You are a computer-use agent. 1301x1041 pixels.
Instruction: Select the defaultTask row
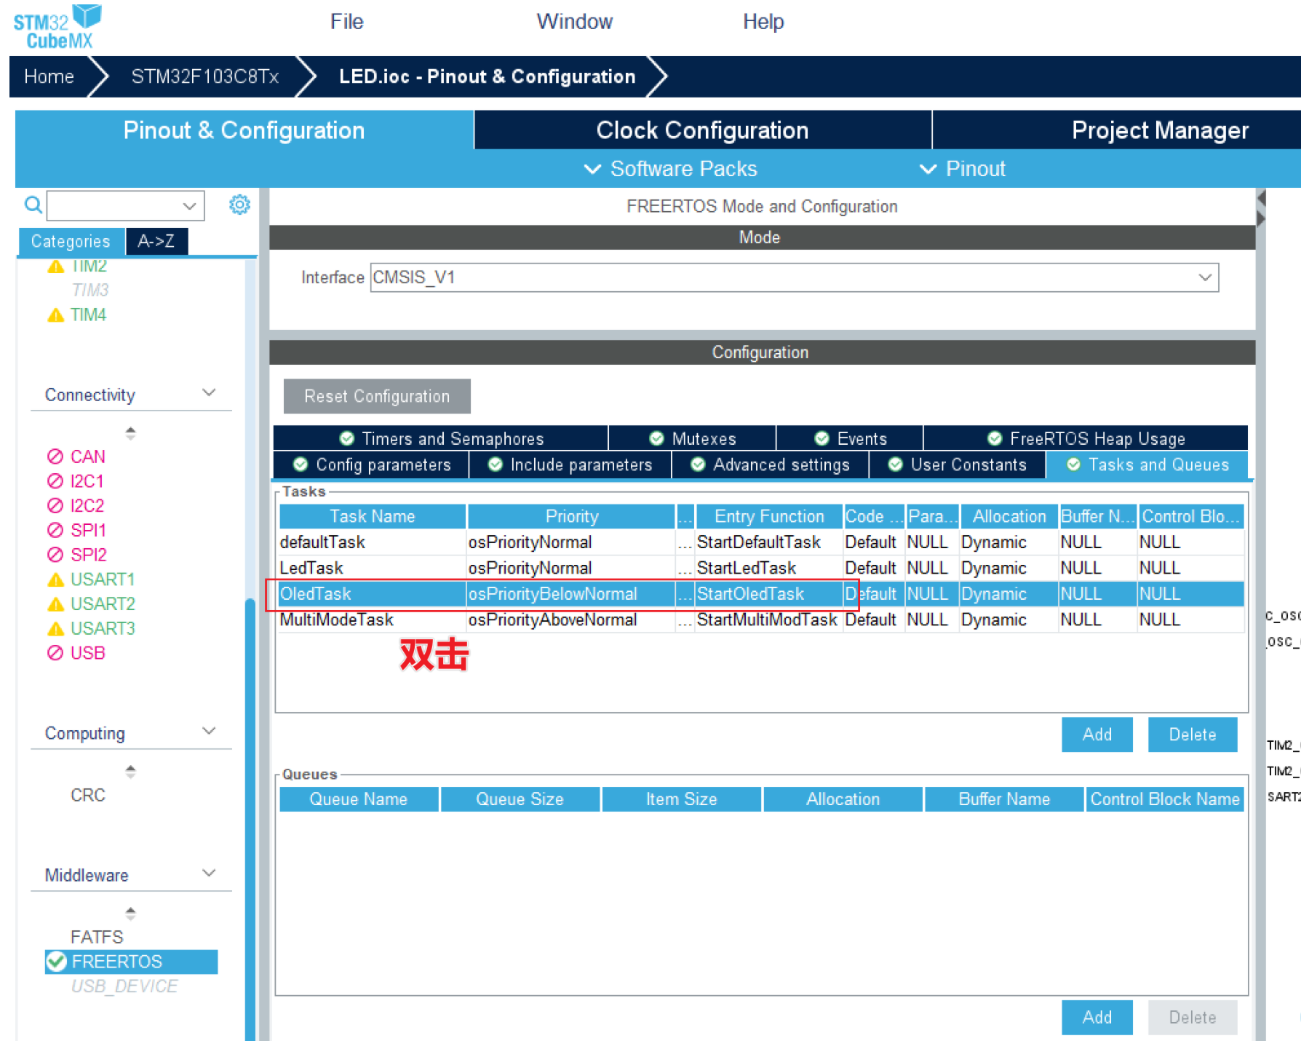(761, 542)
